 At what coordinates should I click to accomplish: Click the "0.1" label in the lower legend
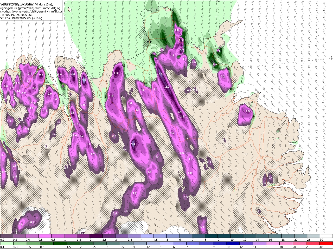[2, 247]
